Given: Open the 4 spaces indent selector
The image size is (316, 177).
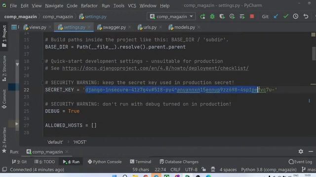Looking at the screenshot, I should pyautogui.click(x=228, y=170).
